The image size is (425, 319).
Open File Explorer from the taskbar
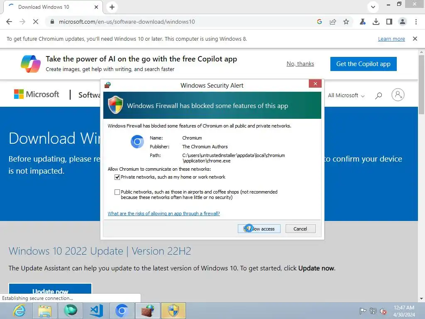[45, 311]
